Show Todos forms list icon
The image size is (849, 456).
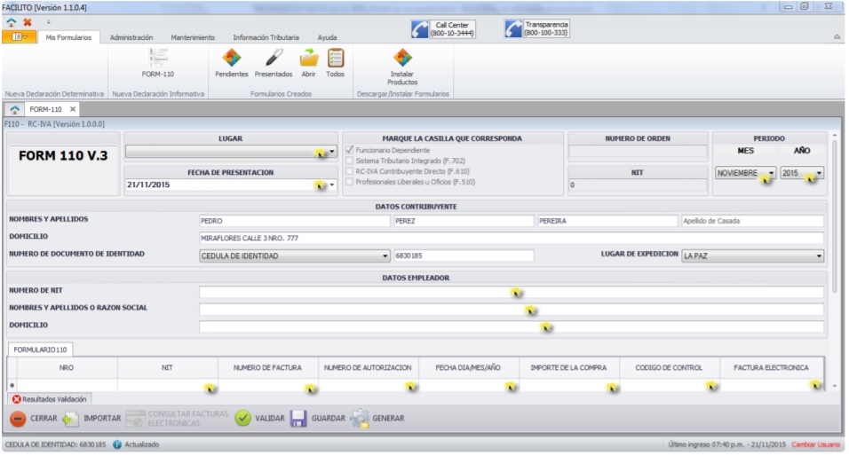coord(335,59)
